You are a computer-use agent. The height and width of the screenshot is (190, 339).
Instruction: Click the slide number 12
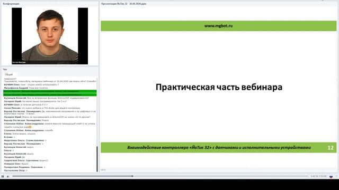331,148
